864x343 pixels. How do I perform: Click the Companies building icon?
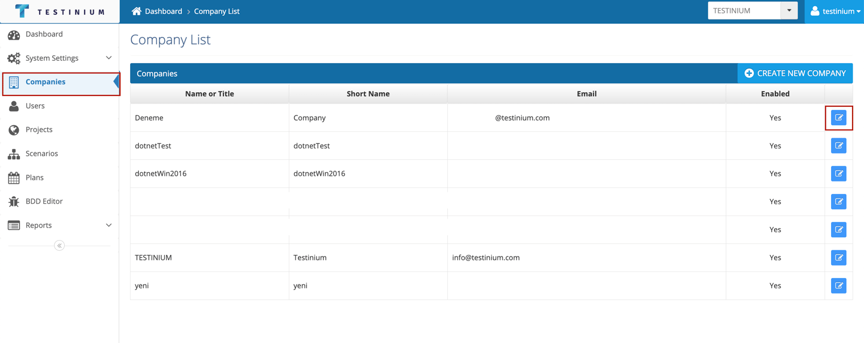click(14, 82)
